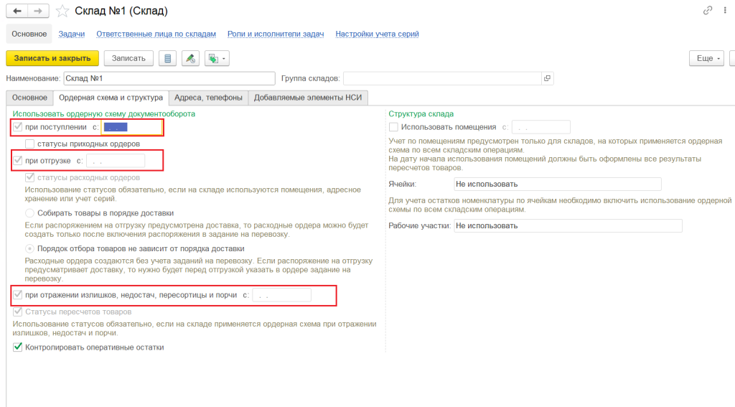Open the three-dot options menu

pyautogui.click(x=725, y=10)
